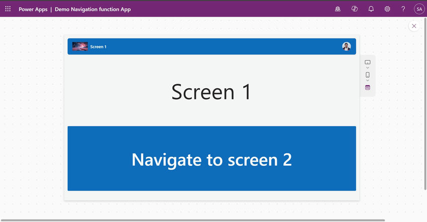Click the help question mark icon
The width and height of the screenshot is (427, 222).
click(x=403, y=9)
